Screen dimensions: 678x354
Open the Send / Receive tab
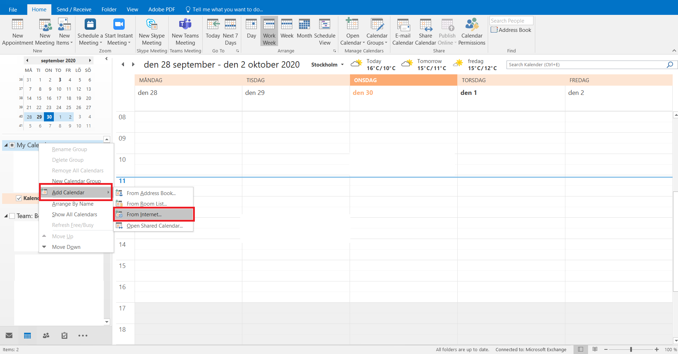74,10
